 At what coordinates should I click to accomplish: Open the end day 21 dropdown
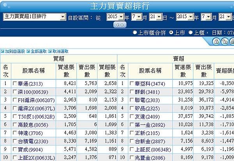point(225,17)
